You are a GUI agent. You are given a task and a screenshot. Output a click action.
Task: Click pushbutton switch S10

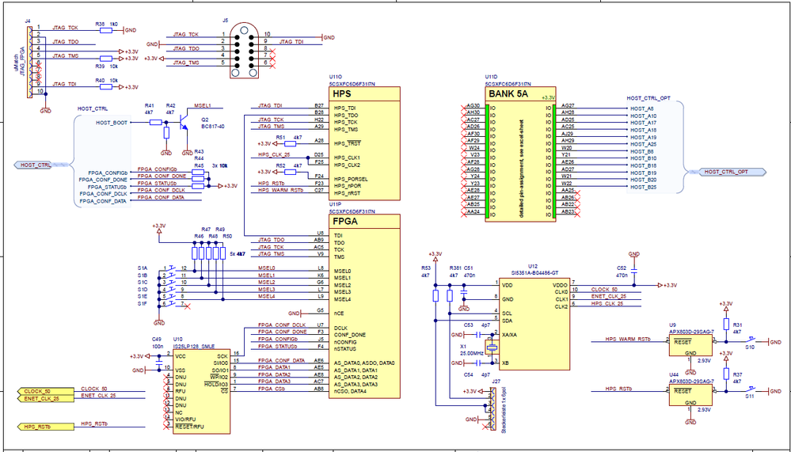point(751,341)
